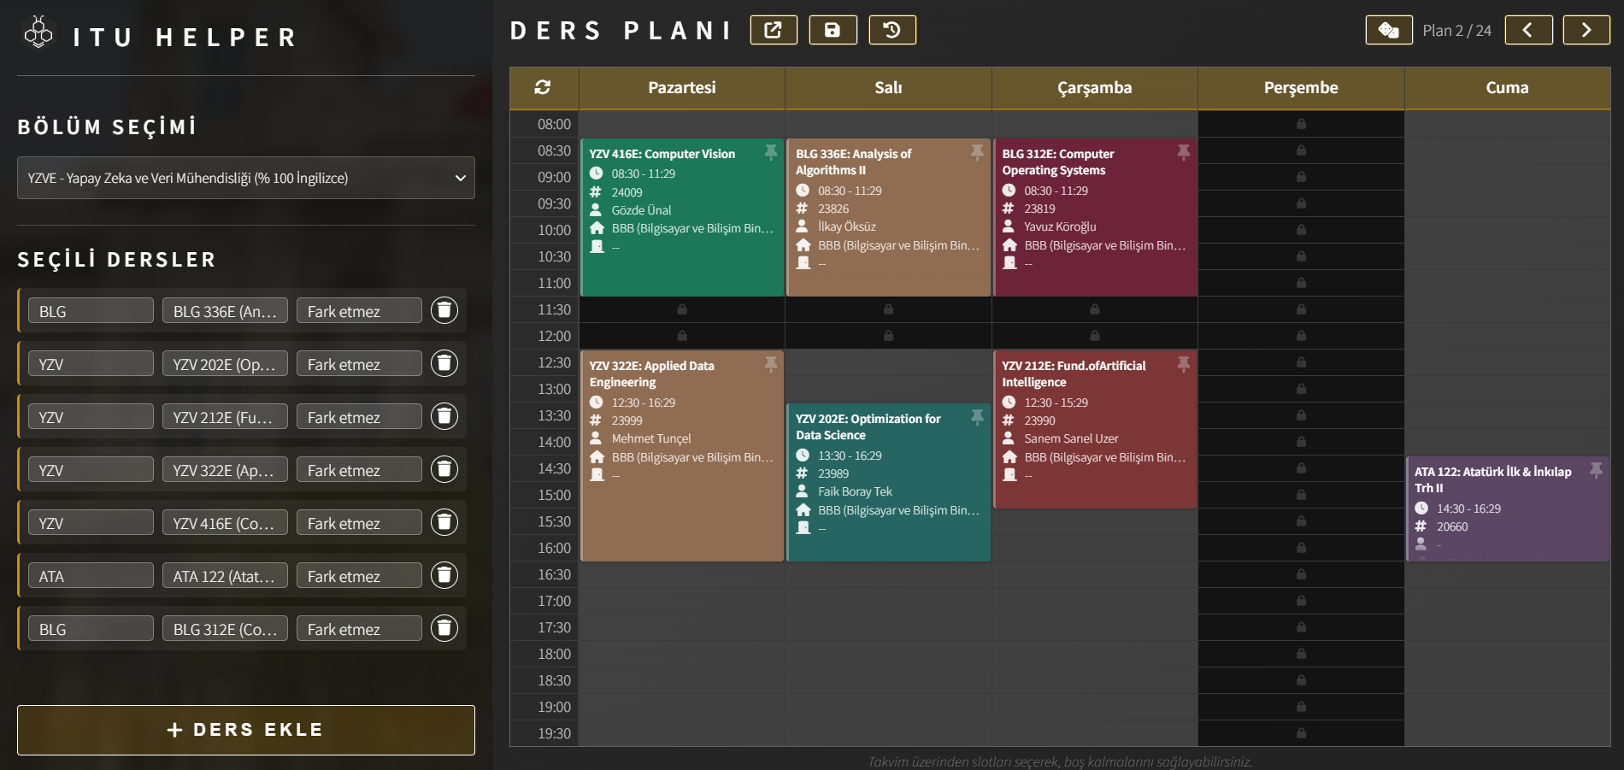Select the empty Cuma 08:00 slot

point(1508,124)
